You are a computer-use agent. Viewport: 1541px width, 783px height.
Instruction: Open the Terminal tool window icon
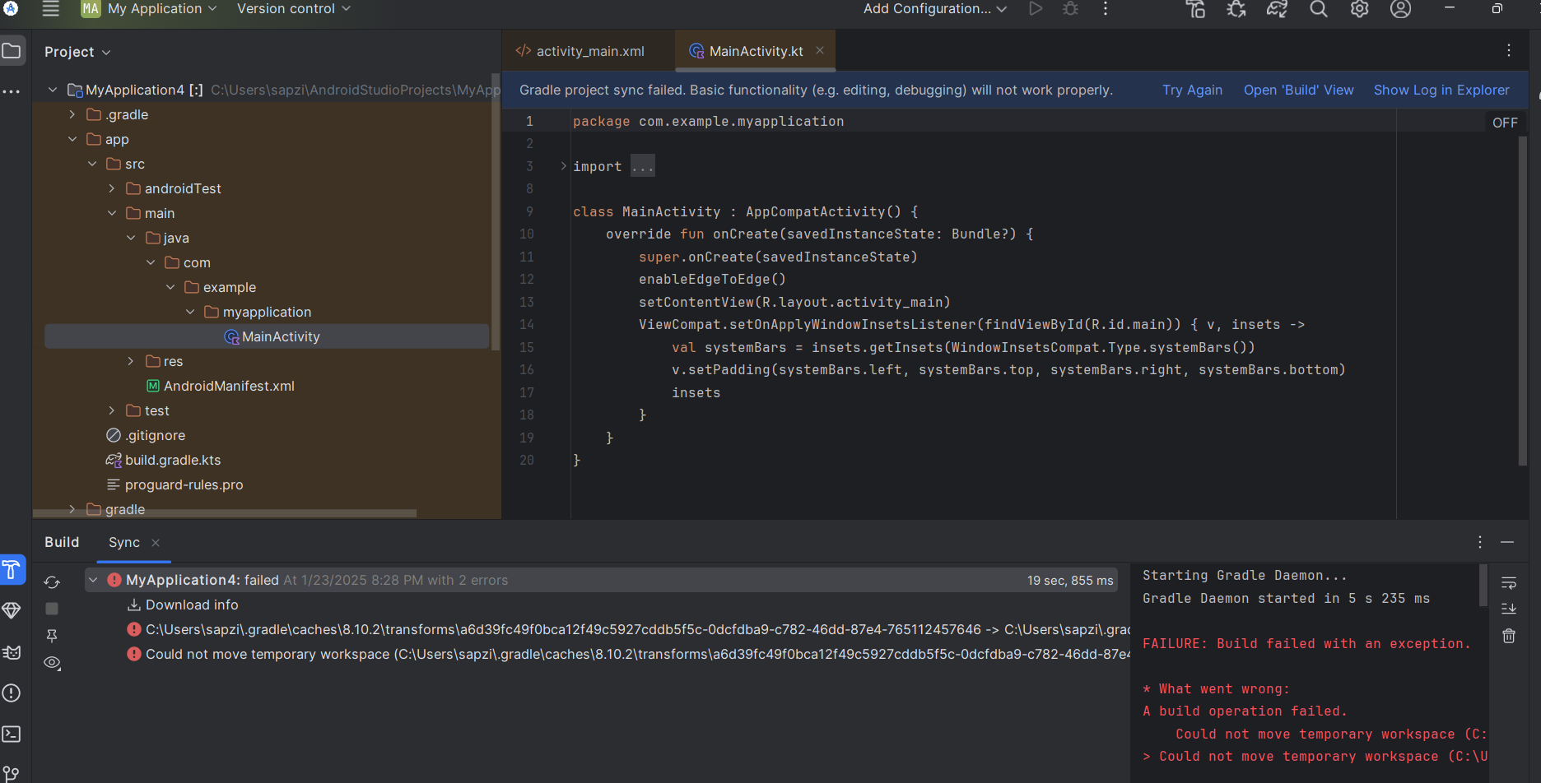(x=12, y=734)
